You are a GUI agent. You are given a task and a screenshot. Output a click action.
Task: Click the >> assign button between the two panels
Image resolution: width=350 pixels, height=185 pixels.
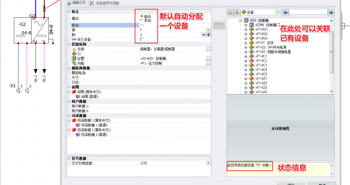(219, 24)
